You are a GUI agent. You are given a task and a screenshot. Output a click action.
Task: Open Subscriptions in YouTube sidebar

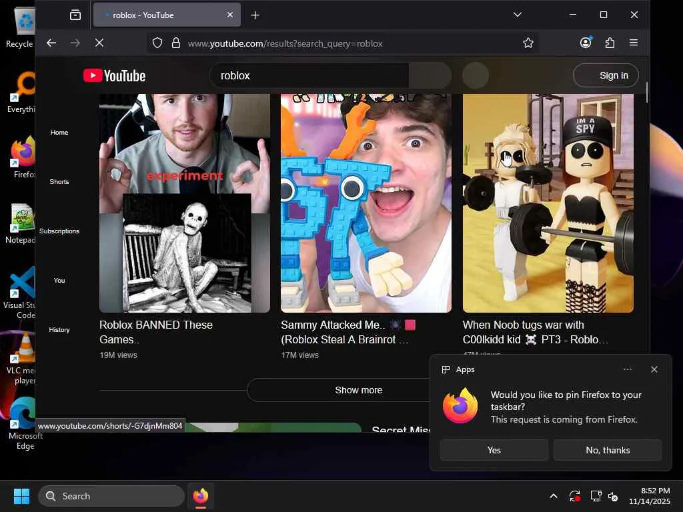tap(59, 231)
